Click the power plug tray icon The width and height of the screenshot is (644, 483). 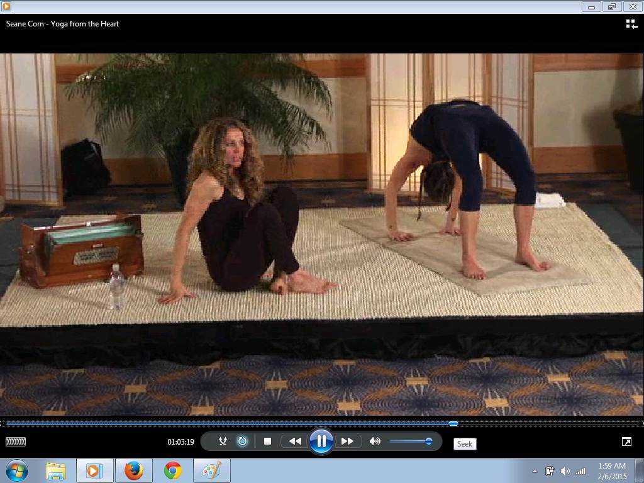[x=550, y=471]
